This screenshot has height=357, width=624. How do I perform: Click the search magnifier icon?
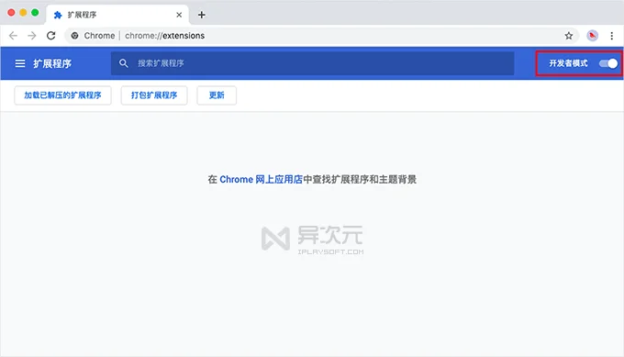pyautogui.click(x=123, y=63)
